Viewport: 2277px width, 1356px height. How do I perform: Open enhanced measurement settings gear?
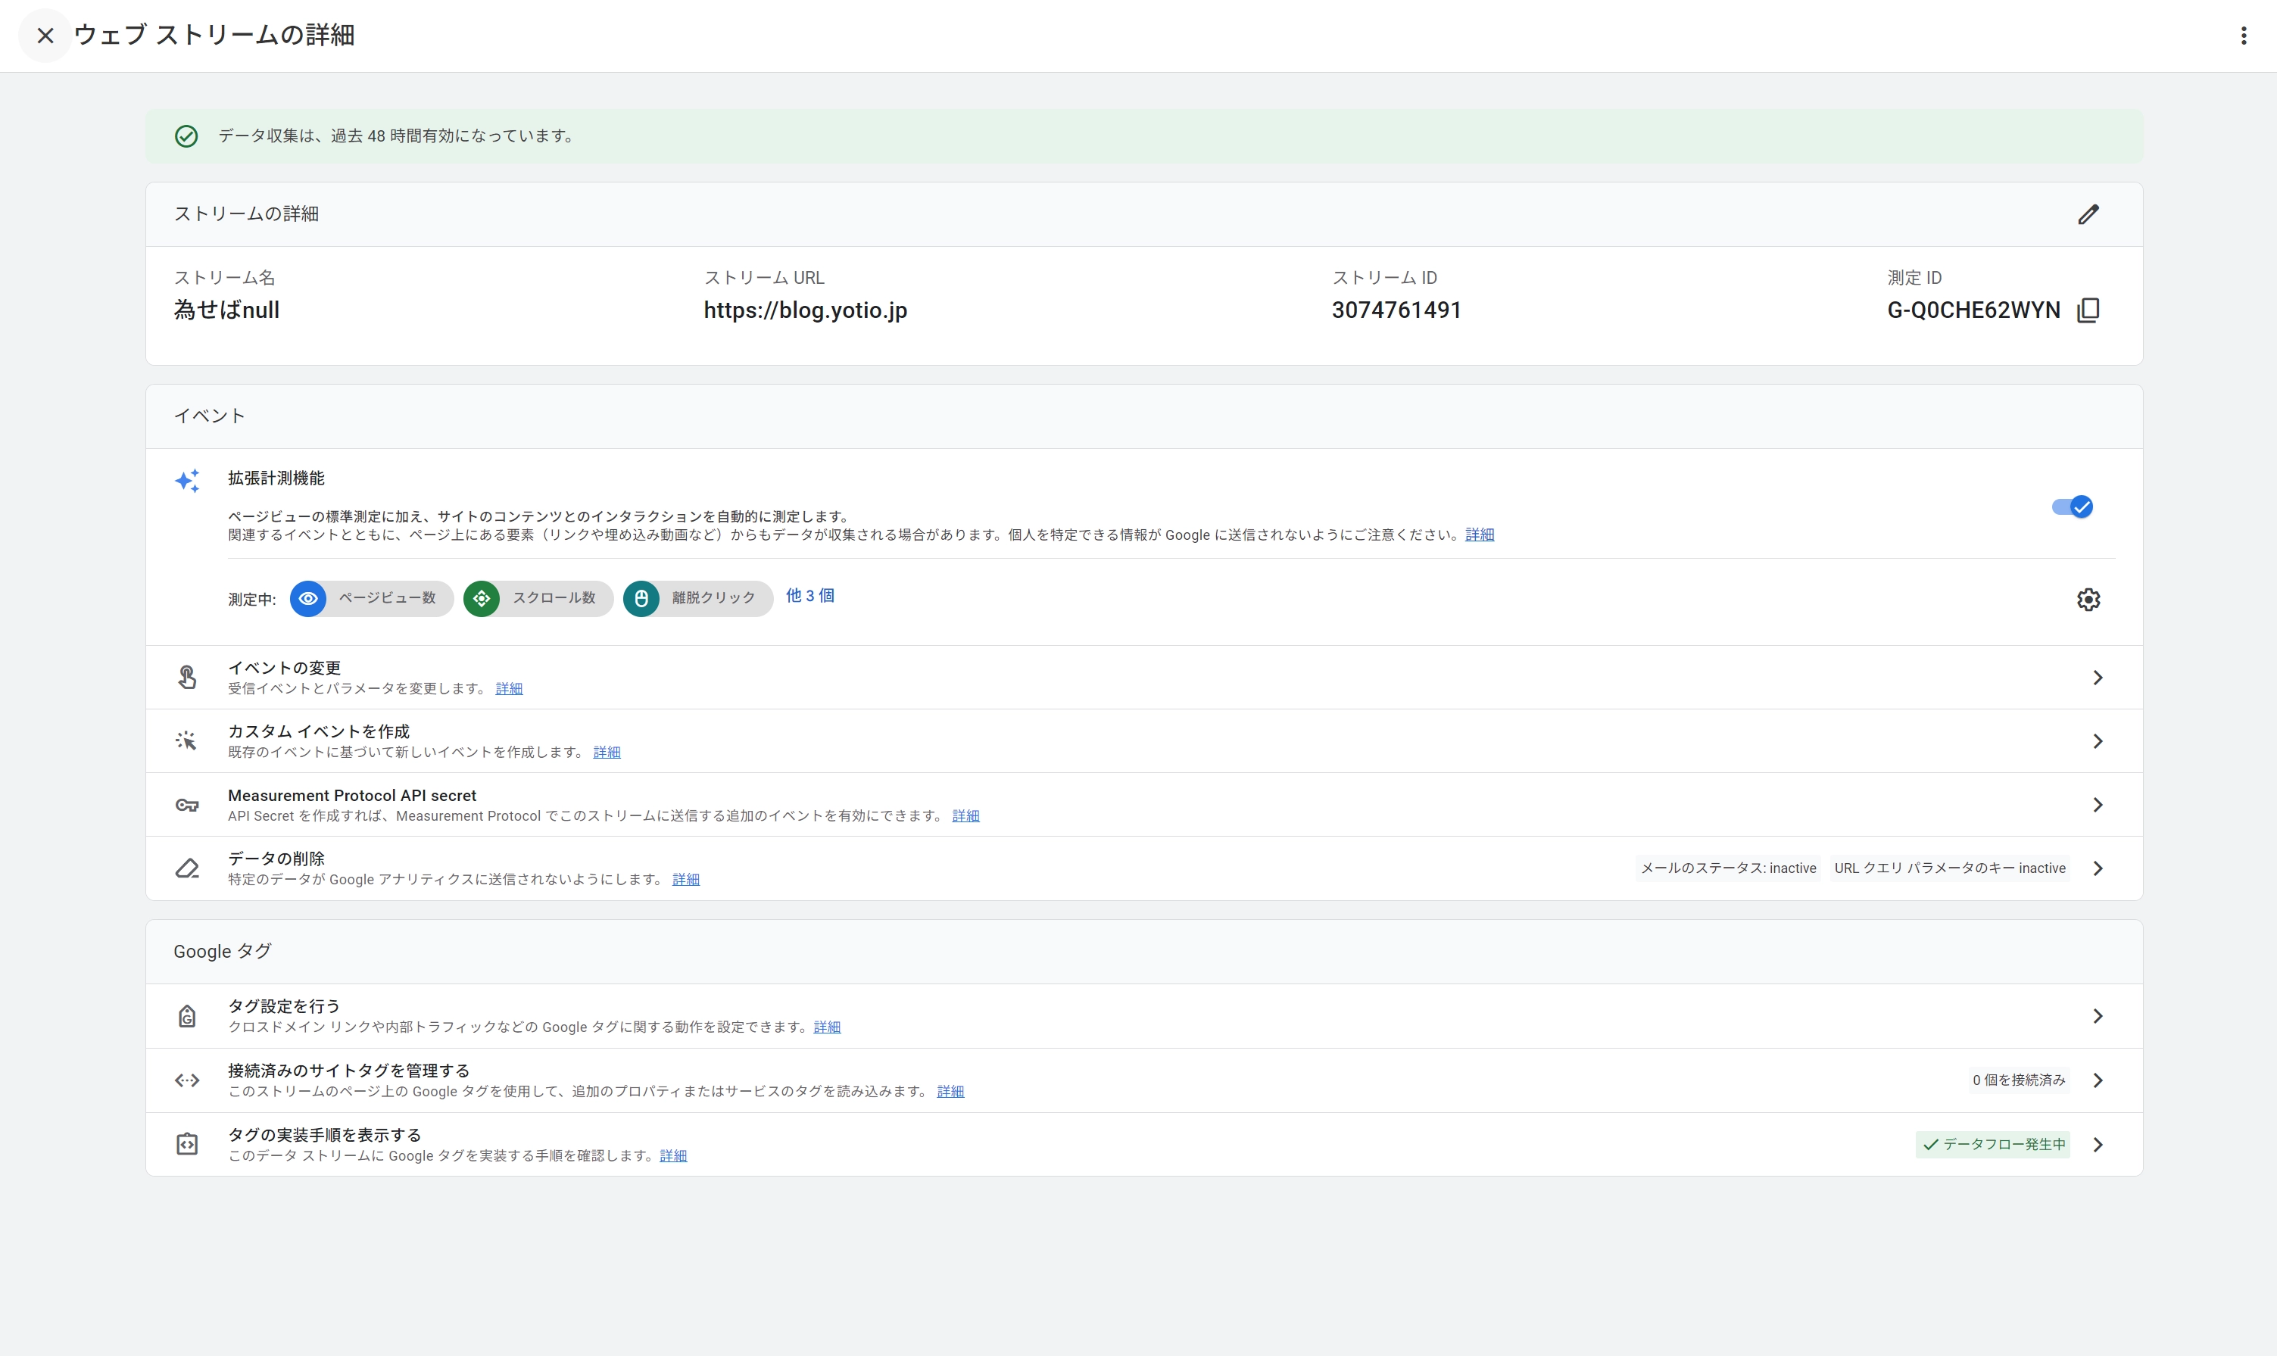point(2088,600)
